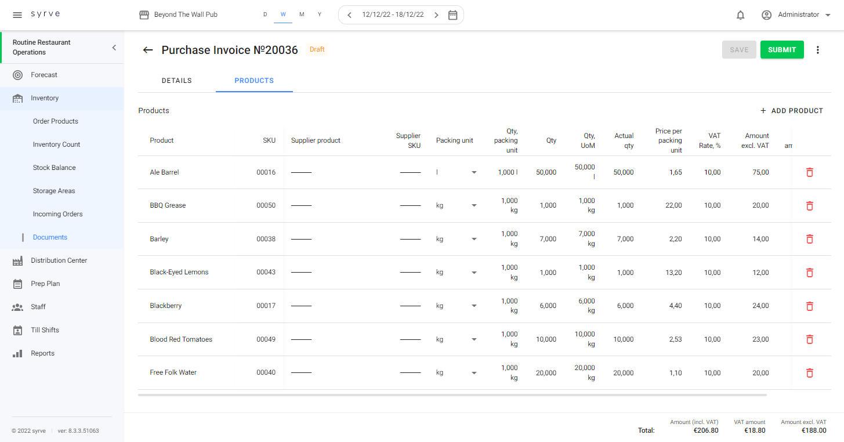Expand the Administrator account dropdown
Viewport: 844px width, 442px height.
tap(828, 15)
